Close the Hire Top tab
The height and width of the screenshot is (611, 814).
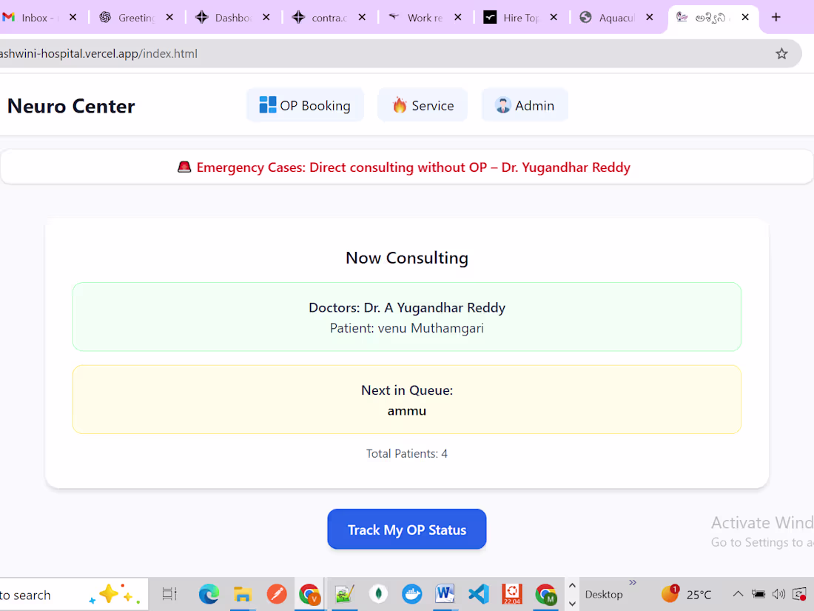click(554, 18)
